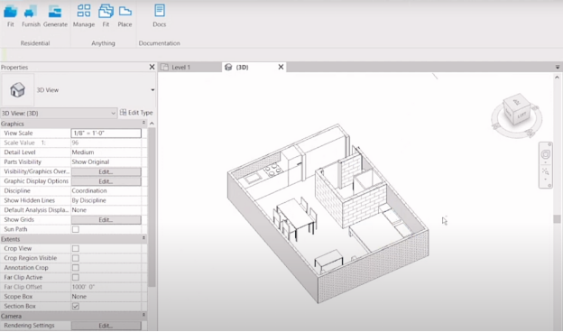Click the Far Clip Offset value
This screenshot has width=563, height=332.
pyautogui.click(x=83, y=287)
